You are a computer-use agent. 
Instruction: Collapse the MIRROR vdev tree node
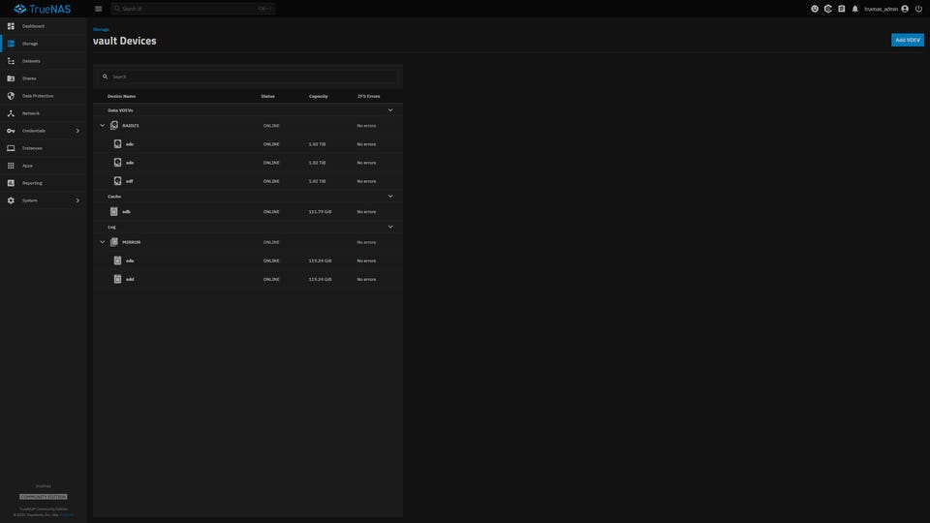(102, 242)
